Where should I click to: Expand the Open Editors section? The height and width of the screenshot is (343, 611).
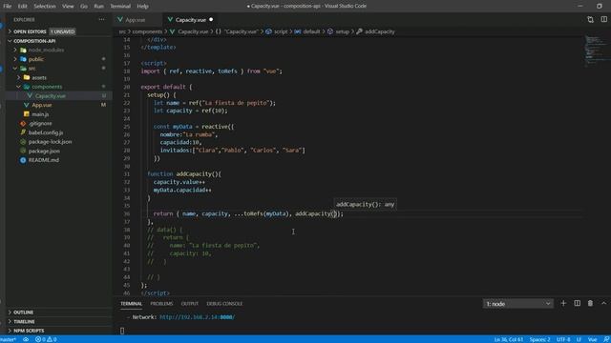(30, 31)
